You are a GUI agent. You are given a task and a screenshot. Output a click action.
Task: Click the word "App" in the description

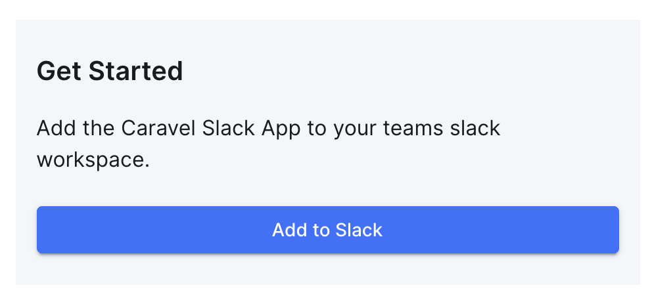pos(281,129)
